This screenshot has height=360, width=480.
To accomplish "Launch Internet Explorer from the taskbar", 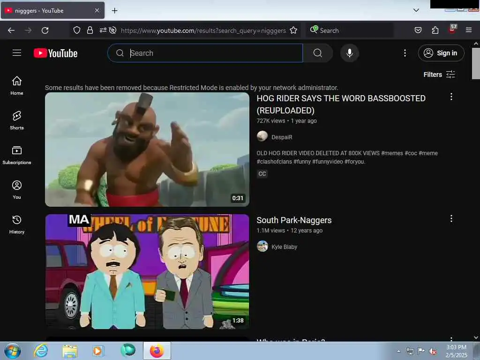I will pos(41,351).
